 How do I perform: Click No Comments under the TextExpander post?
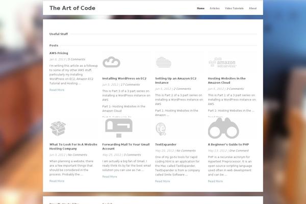pyautogui.click(x=186, y=151)
